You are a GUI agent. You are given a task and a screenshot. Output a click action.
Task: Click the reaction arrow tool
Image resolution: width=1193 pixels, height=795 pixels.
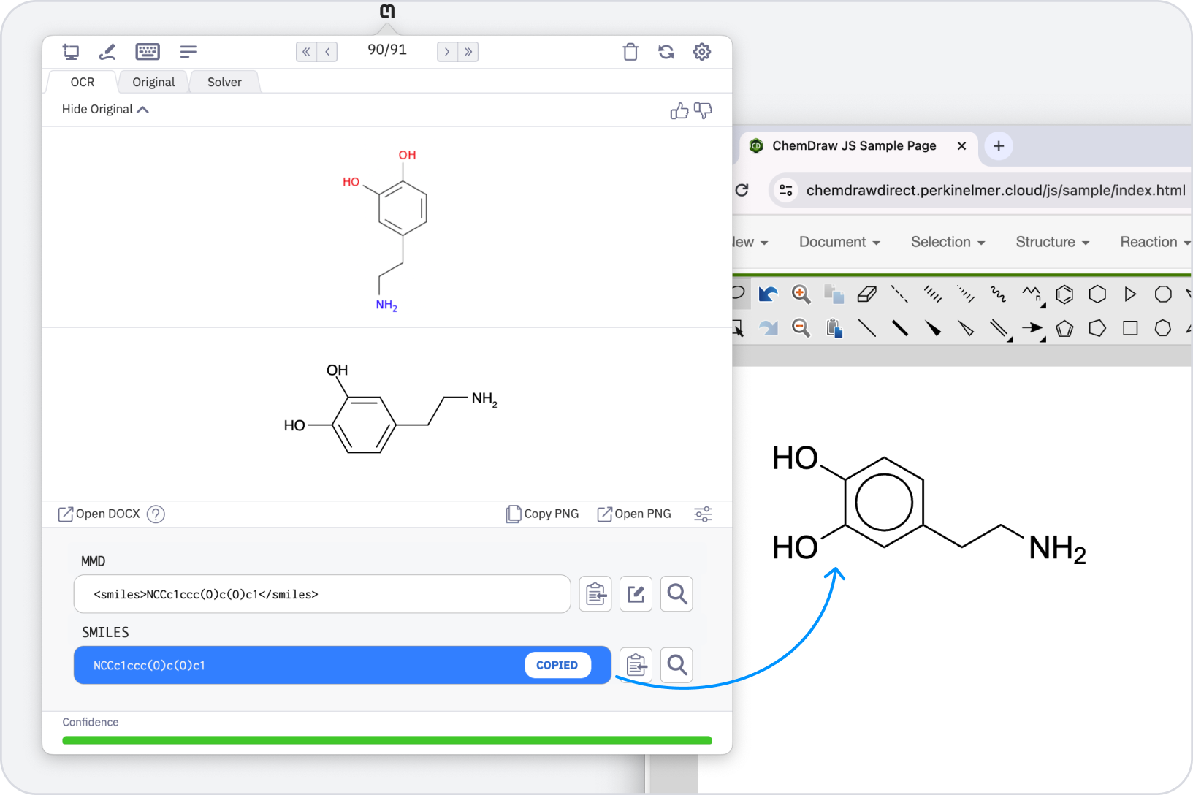coord(1032,328)
